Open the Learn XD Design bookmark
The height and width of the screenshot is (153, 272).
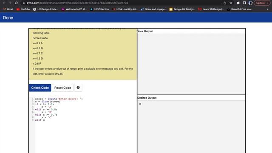click(211, 9)
